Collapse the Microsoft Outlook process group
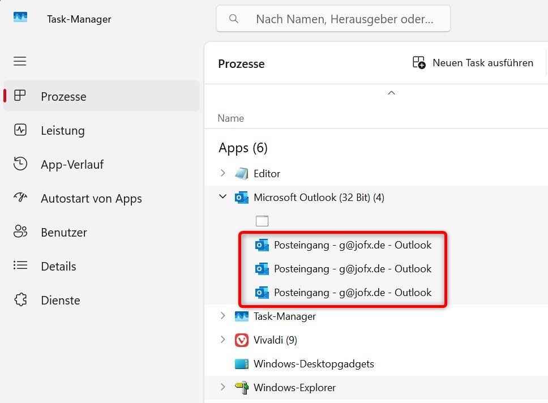 click(223, 197)
